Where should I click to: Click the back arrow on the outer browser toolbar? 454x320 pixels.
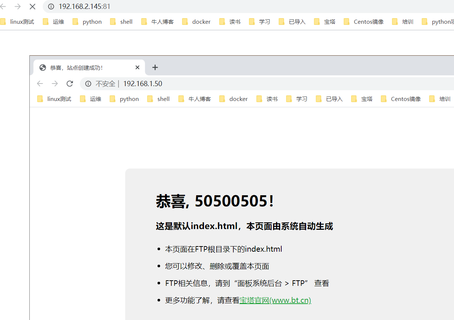tap(4, 6)
